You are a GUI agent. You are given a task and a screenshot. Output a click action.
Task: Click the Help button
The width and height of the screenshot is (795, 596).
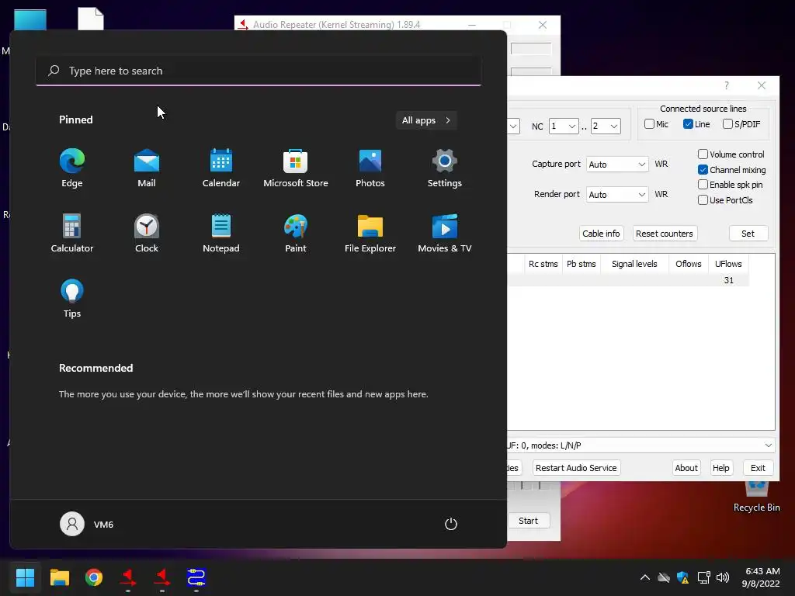pos(720,468)
